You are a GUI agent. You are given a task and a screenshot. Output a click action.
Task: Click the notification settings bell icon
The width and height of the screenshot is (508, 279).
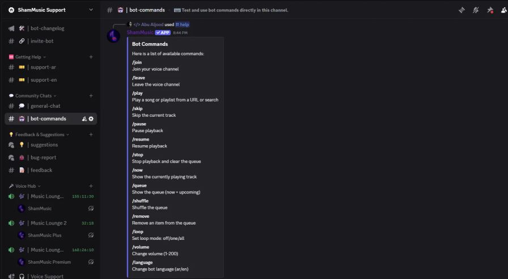coord(476,10)
